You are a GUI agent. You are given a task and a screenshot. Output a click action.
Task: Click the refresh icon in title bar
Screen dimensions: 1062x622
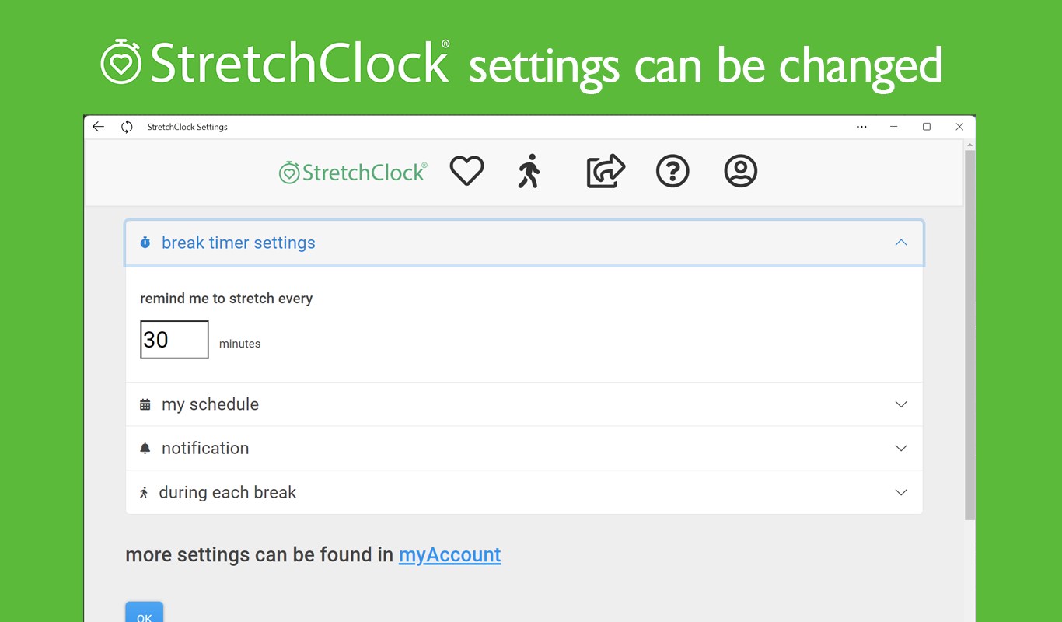click(x=127, y=127)
